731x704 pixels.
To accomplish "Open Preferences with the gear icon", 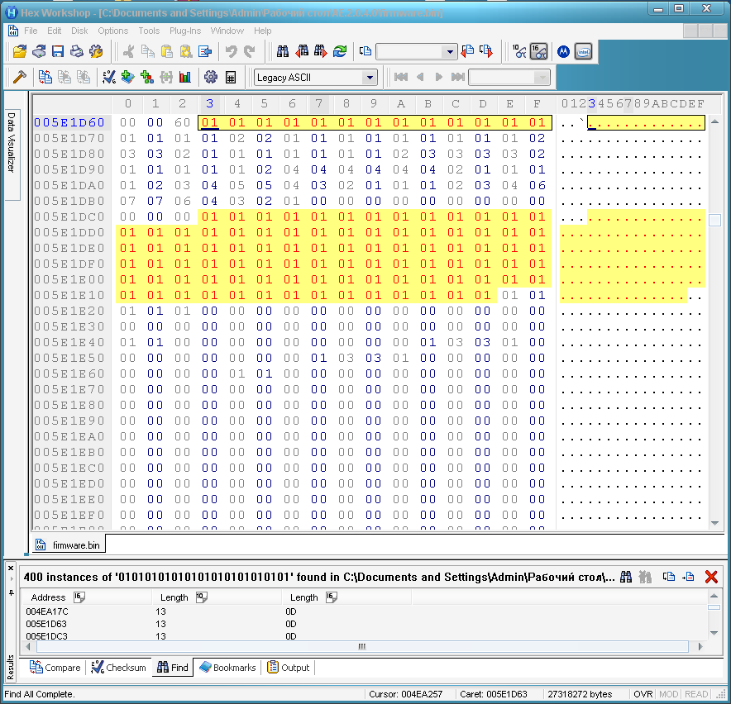I will point(210,77).
